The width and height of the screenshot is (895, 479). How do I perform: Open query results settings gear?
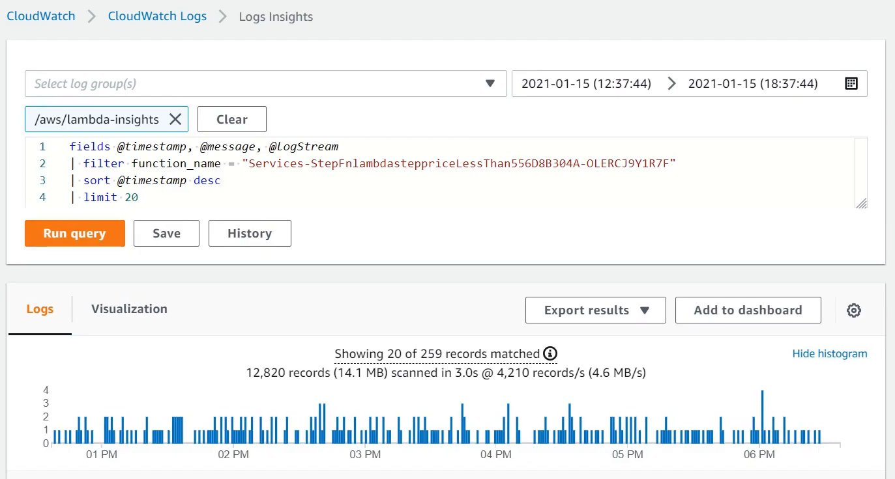tap(854, 310)
